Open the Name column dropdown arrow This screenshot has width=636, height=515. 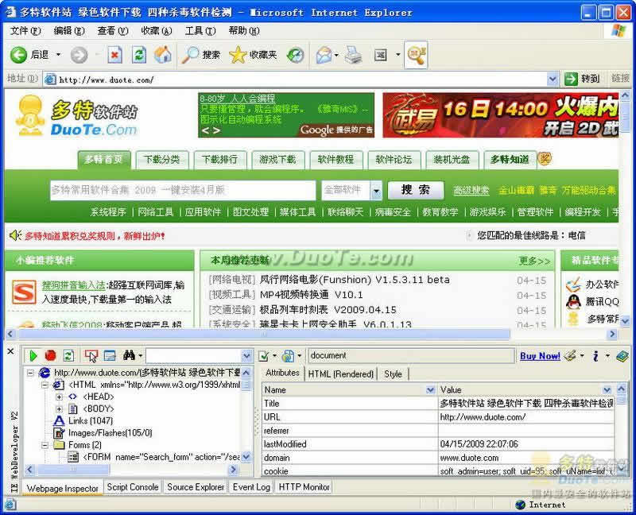tap(430, 389)
